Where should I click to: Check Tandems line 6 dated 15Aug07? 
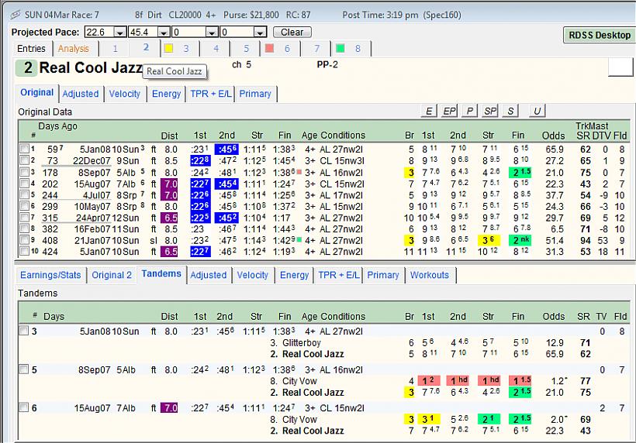(24, 407)
